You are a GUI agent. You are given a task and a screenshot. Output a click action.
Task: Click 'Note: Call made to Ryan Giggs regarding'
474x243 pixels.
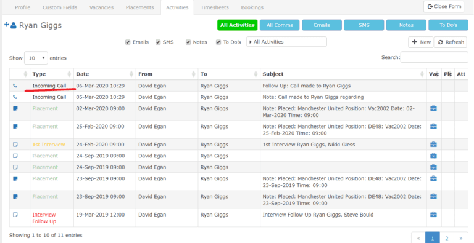[x=313, y=97]
